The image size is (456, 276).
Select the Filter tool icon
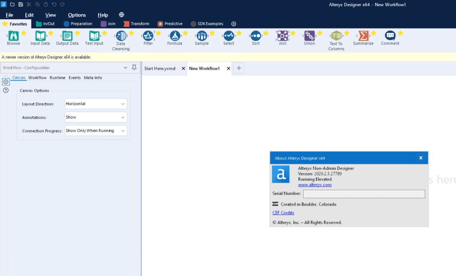coord(148,36)
